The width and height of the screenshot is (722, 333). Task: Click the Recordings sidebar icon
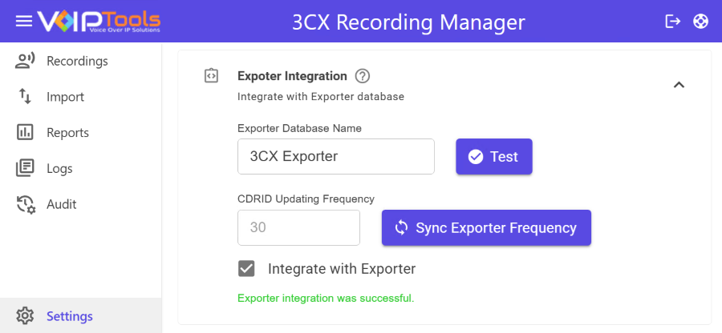(x=25, y=61)
